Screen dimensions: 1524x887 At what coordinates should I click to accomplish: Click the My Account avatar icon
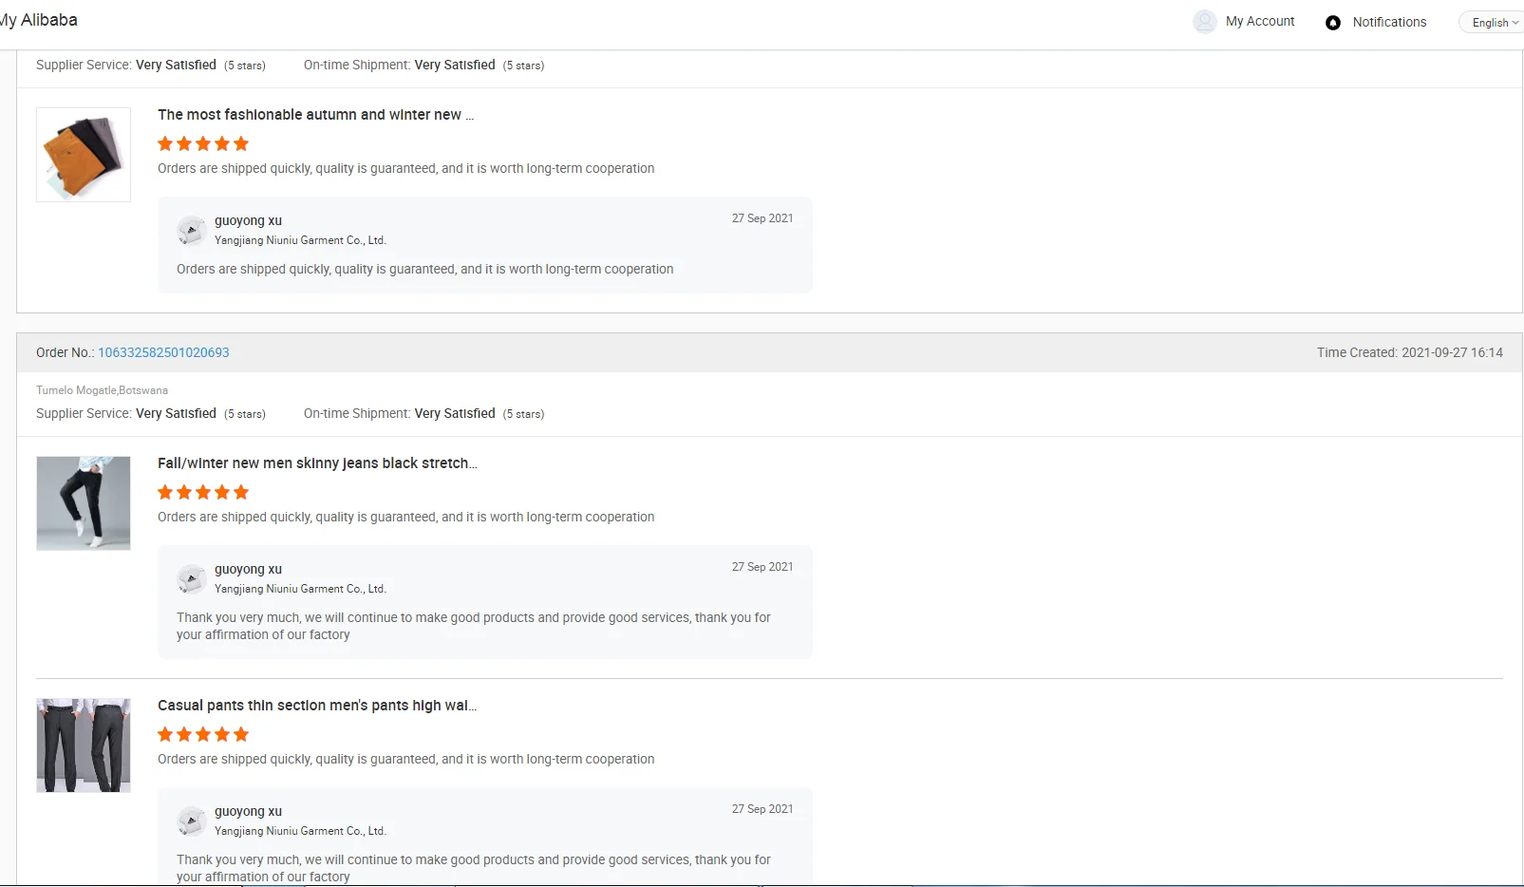[1205, 22]
